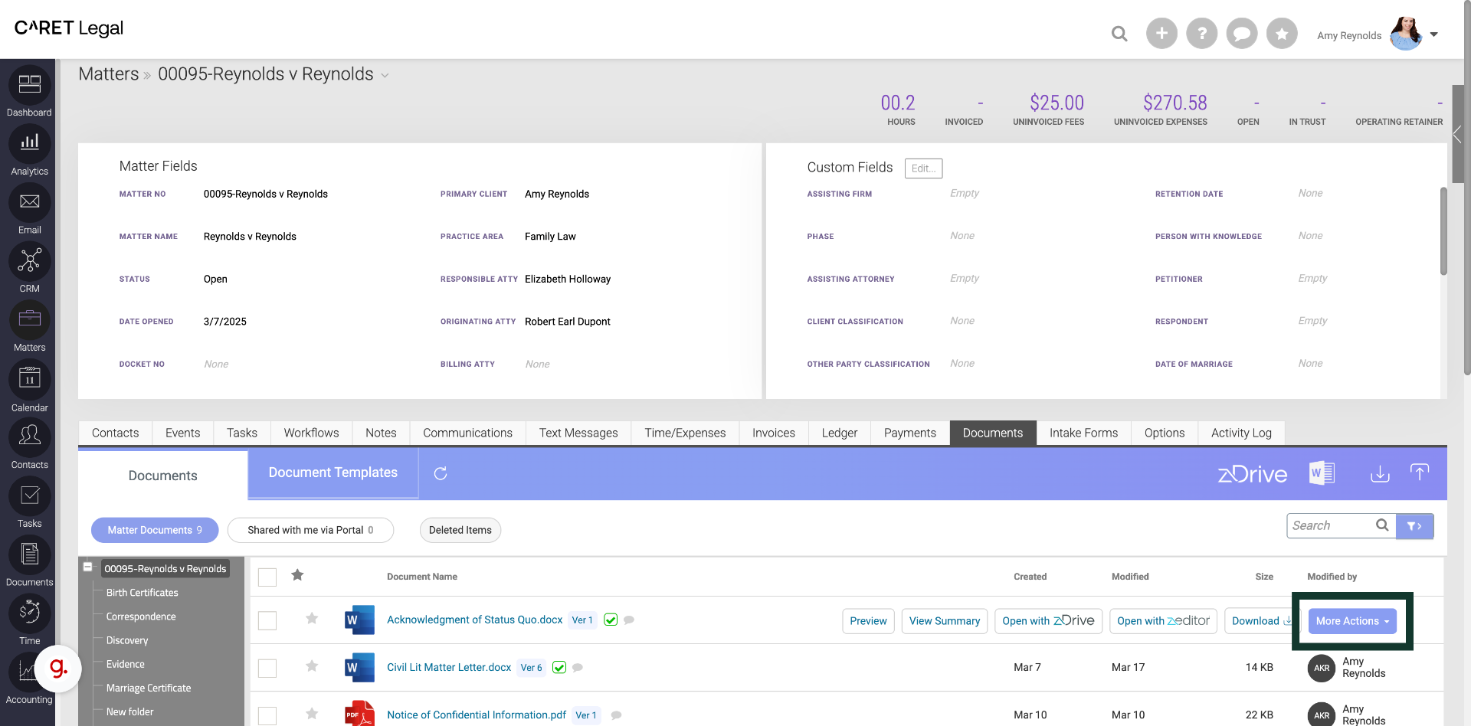The width and height of the screenshot is (1471, 726).
Task: Switch to the Contacts tab
Action: (116, 433)
